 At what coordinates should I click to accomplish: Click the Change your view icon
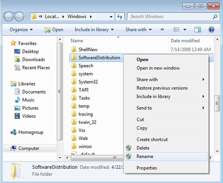click(176, 30)
